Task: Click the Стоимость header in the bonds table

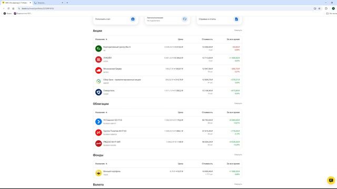Action: click(207, 112)
